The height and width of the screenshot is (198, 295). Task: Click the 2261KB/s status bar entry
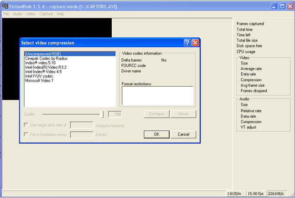tap(277, 193)
